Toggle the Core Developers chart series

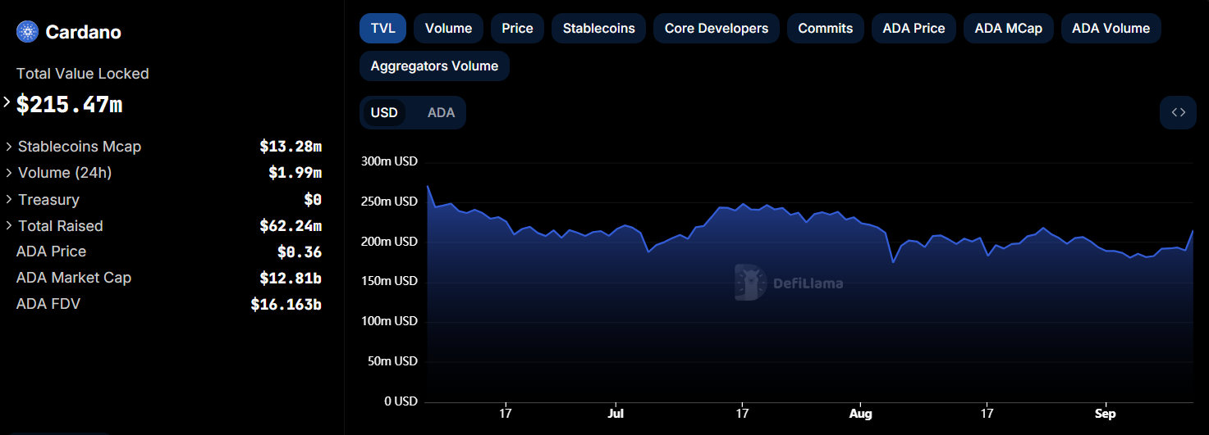point(717,28)
